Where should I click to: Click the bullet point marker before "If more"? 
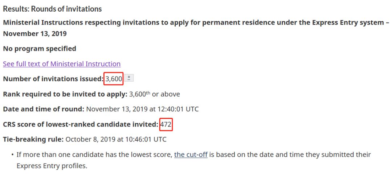(12, 155)
